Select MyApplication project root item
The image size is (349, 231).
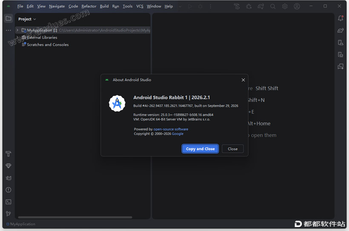tap(83, 30)
